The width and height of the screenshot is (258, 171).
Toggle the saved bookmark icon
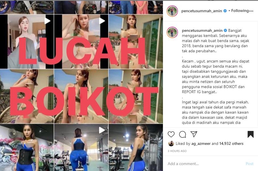coord(250,134)
